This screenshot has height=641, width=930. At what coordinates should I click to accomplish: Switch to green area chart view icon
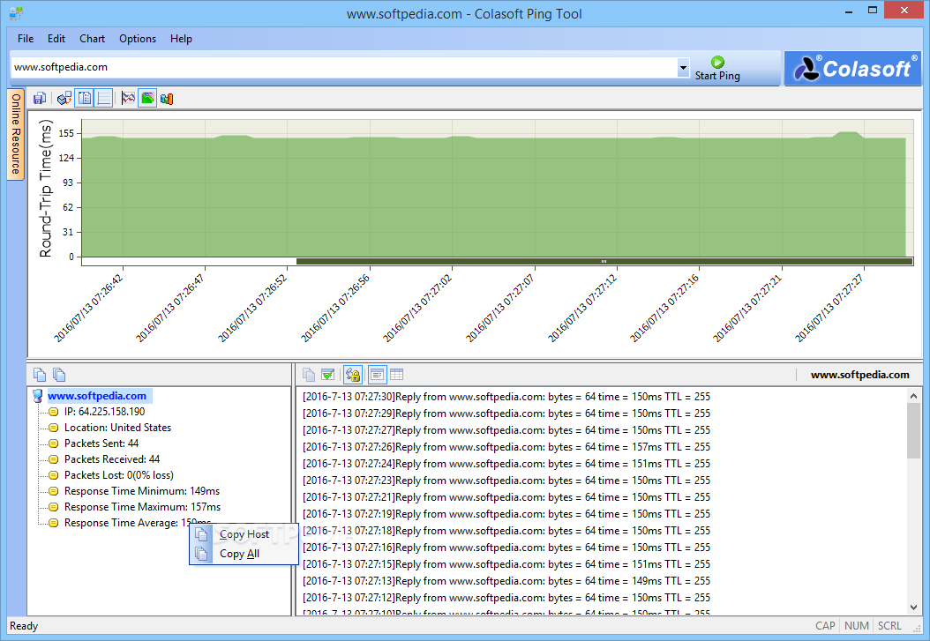[147, 99]
